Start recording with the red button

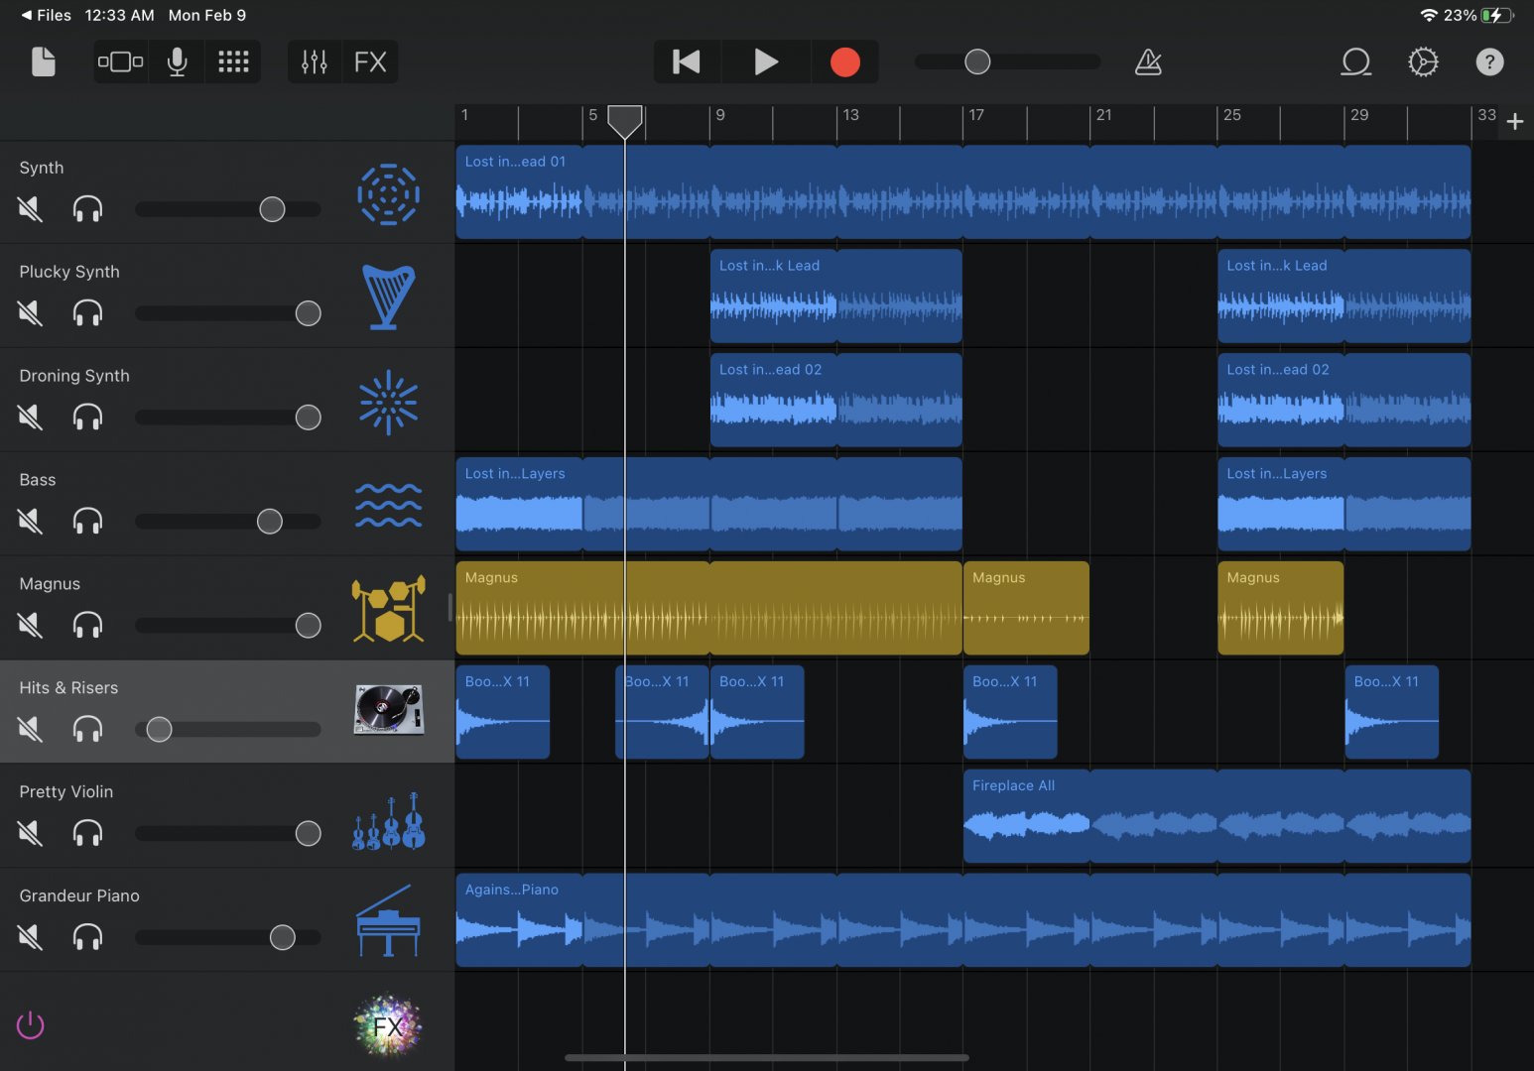point(844,61)
